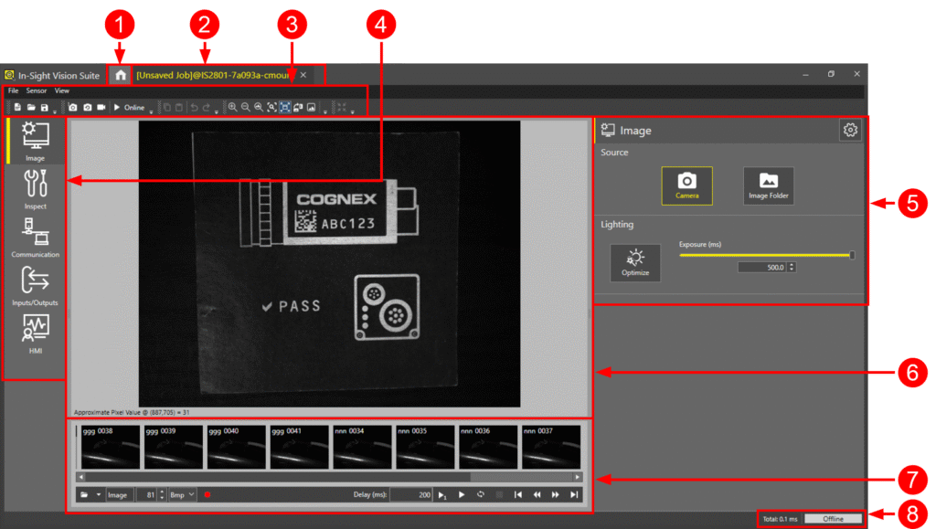The height and width of the screenshot is (529, 936).
Task: Select Camera as the image source
Action: (686, 185)
